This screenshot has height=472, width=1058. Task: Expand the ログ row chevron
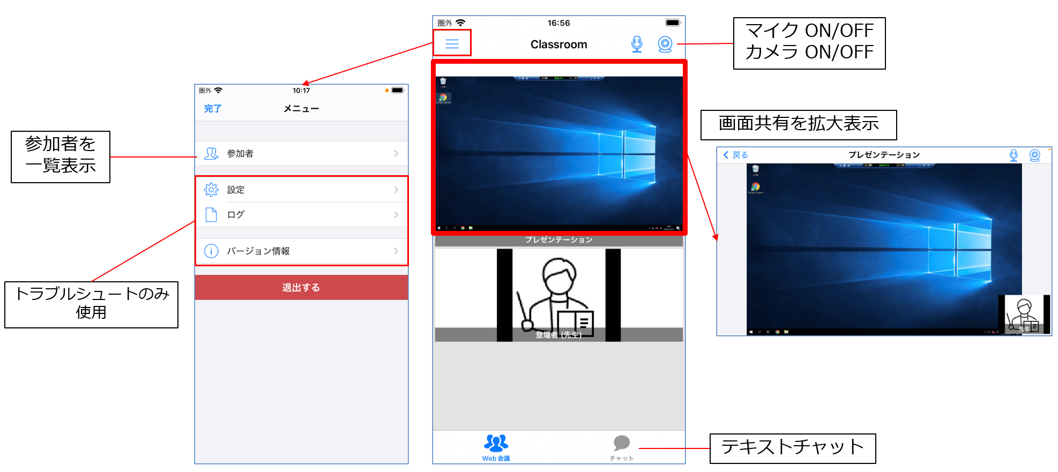click(396, 215)
